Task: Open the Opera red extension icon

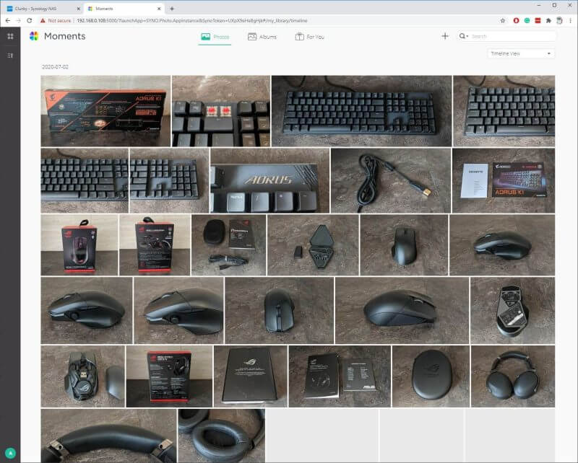Action: 516,21
